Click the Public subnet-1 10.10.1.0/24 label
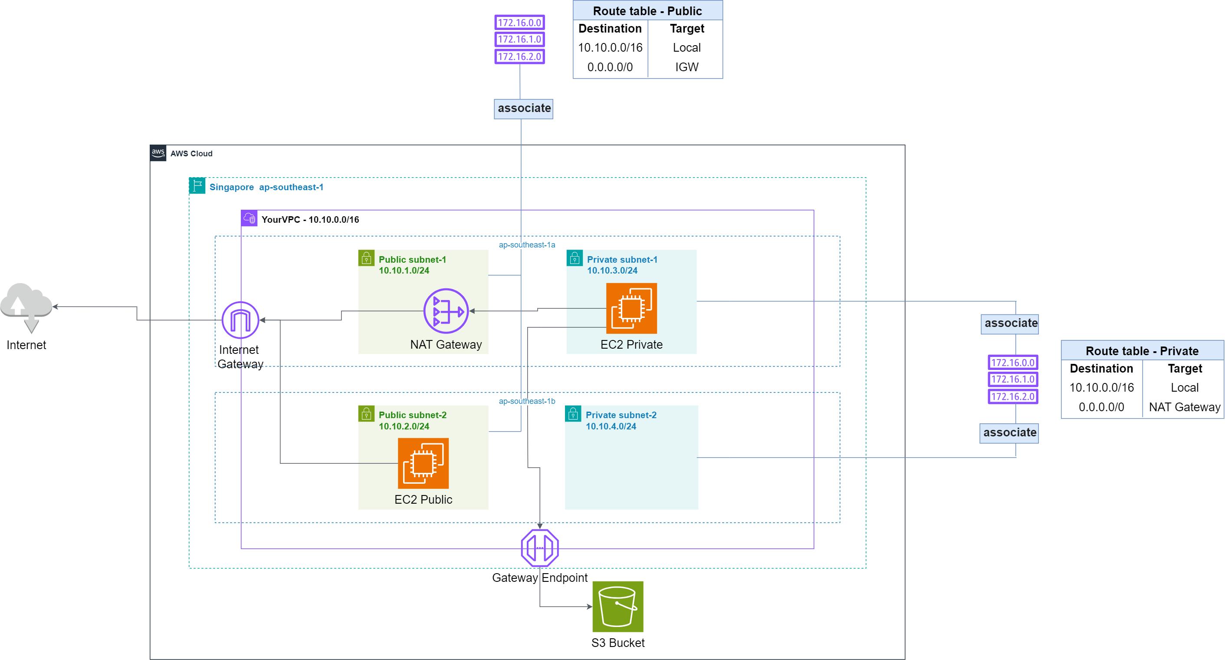The height and width of the screenshot is (660, 1225). (412, 265)
